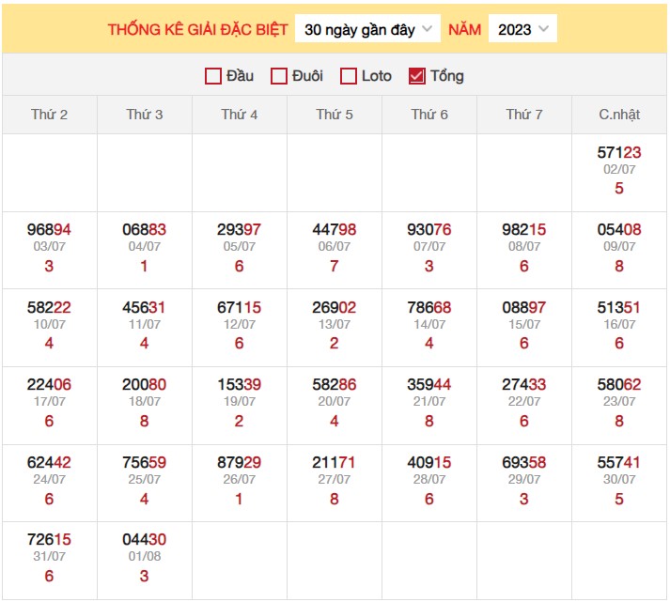Enable the Đầu checkbox
Screen dimensions: 670x602
click(x=213, y=76)
